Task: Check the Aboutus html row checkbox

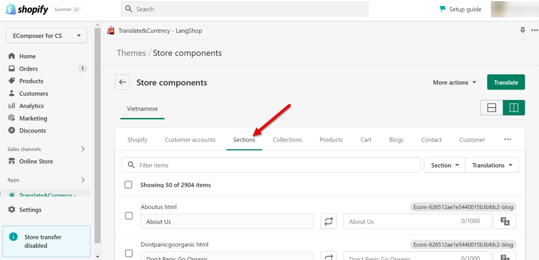Action: point(128,216)
